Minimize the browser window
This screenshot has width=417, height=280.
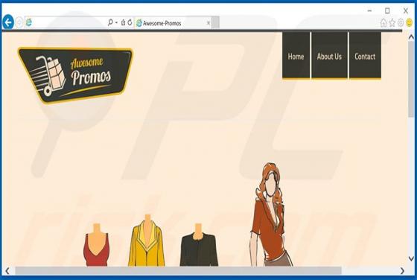[369, 11]
